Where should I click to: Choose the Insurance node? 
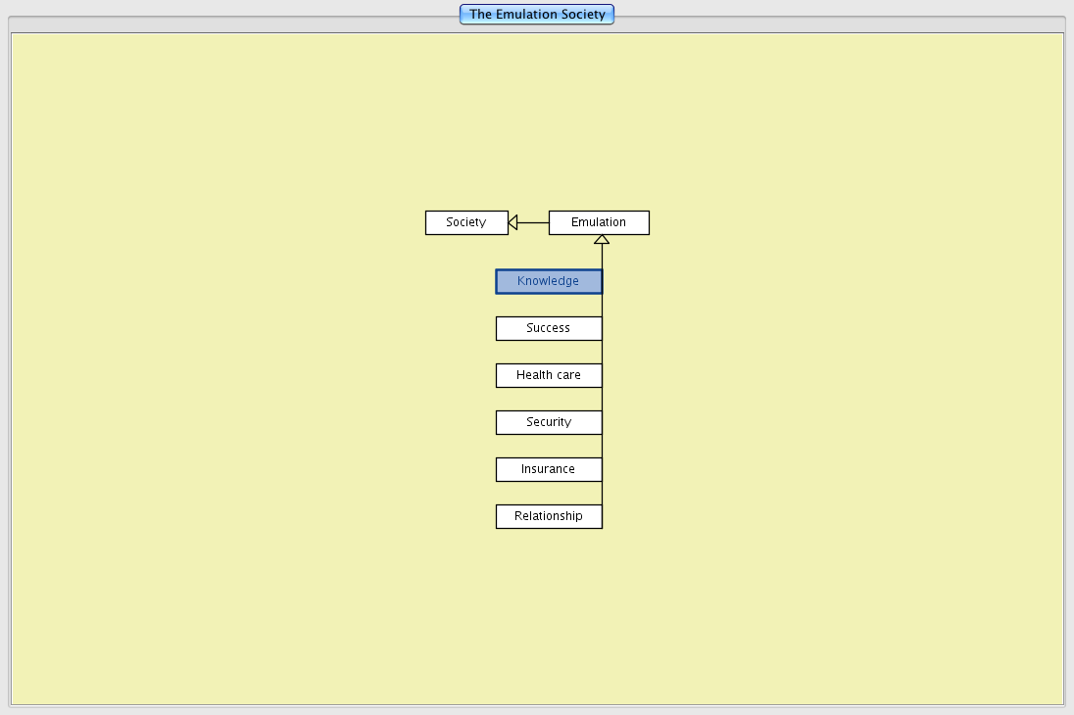[549, 469]
